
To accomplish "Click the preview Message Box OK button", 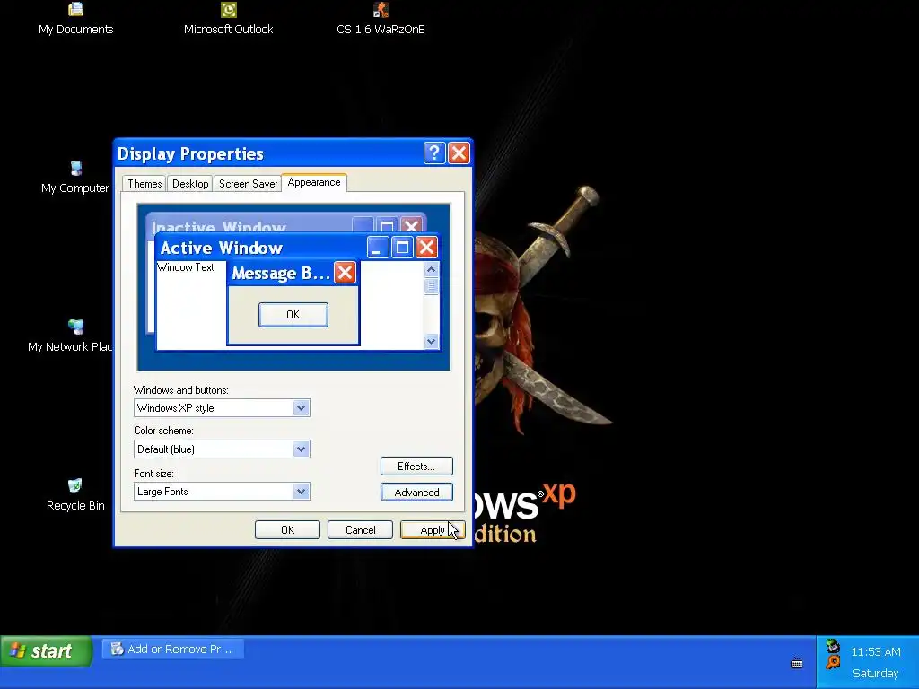I will point(293,315).
